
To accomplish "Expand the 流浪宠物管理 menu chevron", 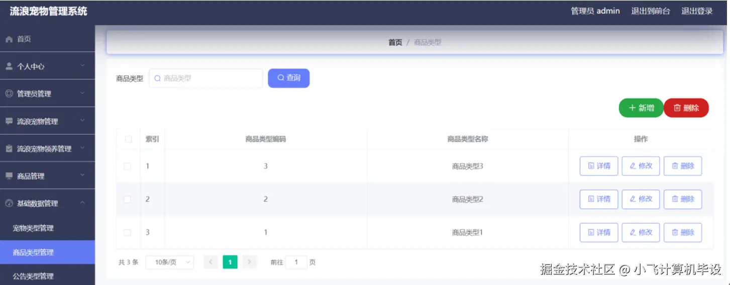I will [x=83, y=121].
